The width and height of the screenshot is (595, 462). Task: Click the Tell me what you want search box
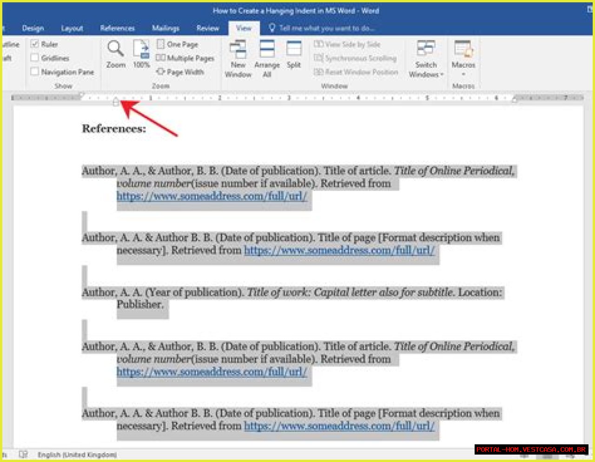click(326, 28)
